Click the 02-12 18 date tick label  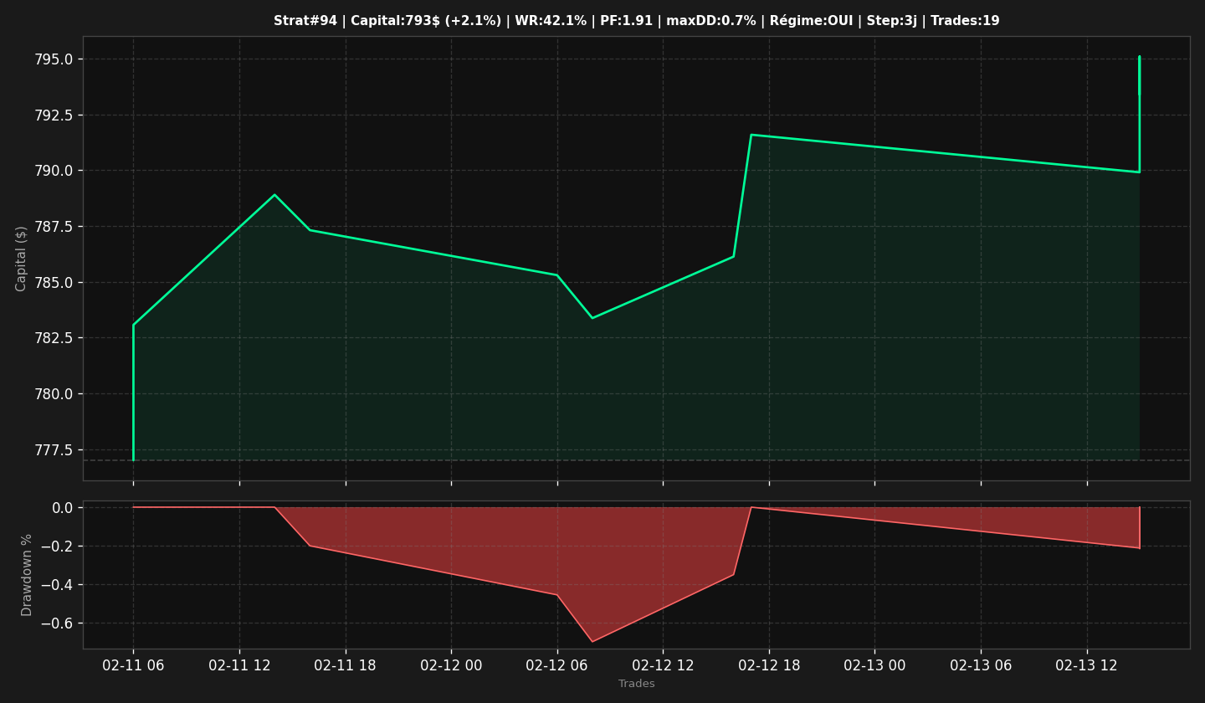point(769,666)
